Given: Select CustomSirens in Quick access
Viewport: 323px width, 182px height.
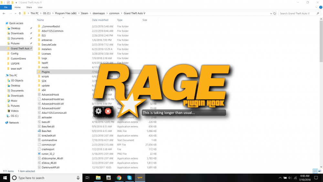Looking at the screenshot, I should tap(18, 59).
